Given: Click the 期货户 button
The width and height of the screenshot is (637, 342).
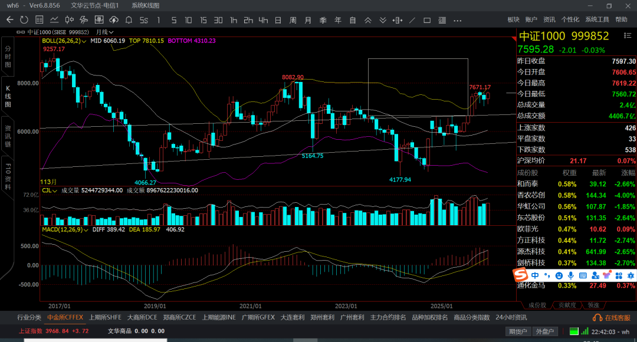Looking at the screenshot, I should pyautogui.click(x=518, y=331).
